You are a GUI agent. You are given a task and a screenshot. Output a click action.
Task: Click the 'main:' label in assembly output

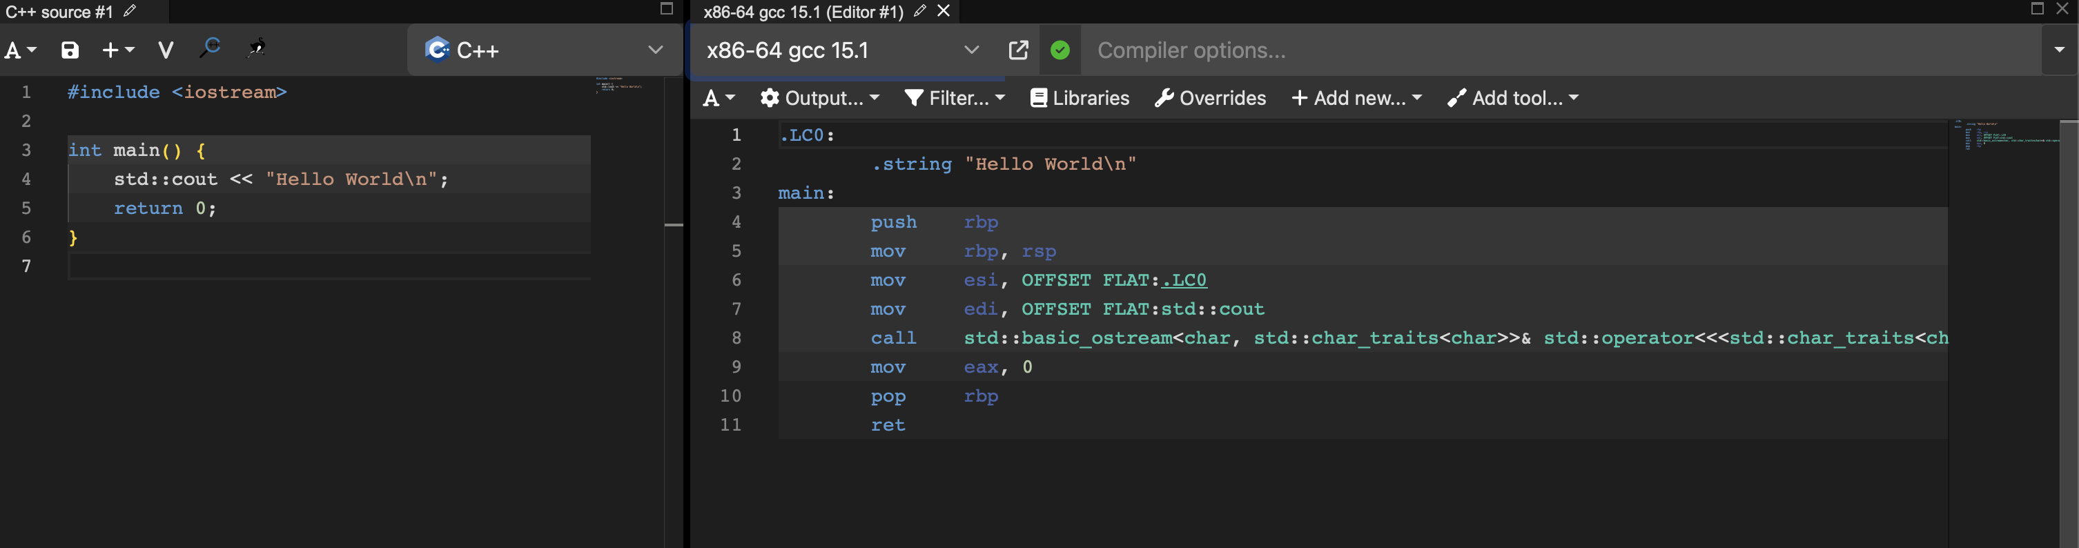click(x=806, y=193)
